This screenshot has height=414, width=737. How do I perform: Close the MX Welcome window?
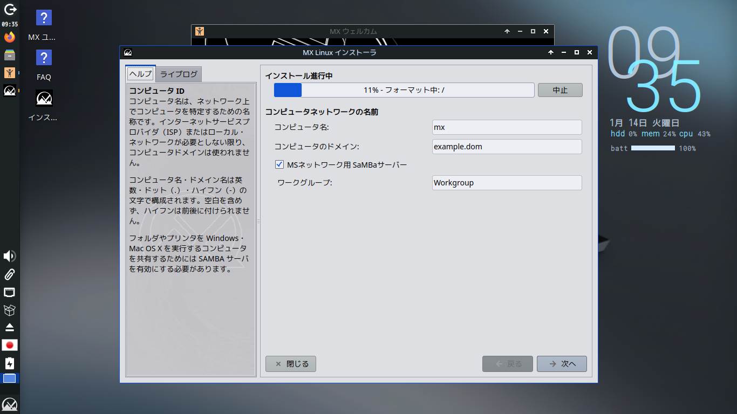(x=546, y=31)
